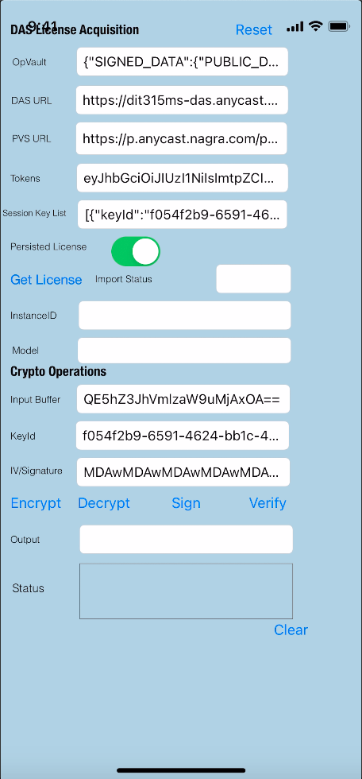Select the Tokens input field
The height and width of the screenshot is (779, 362).
pos(182,177)
